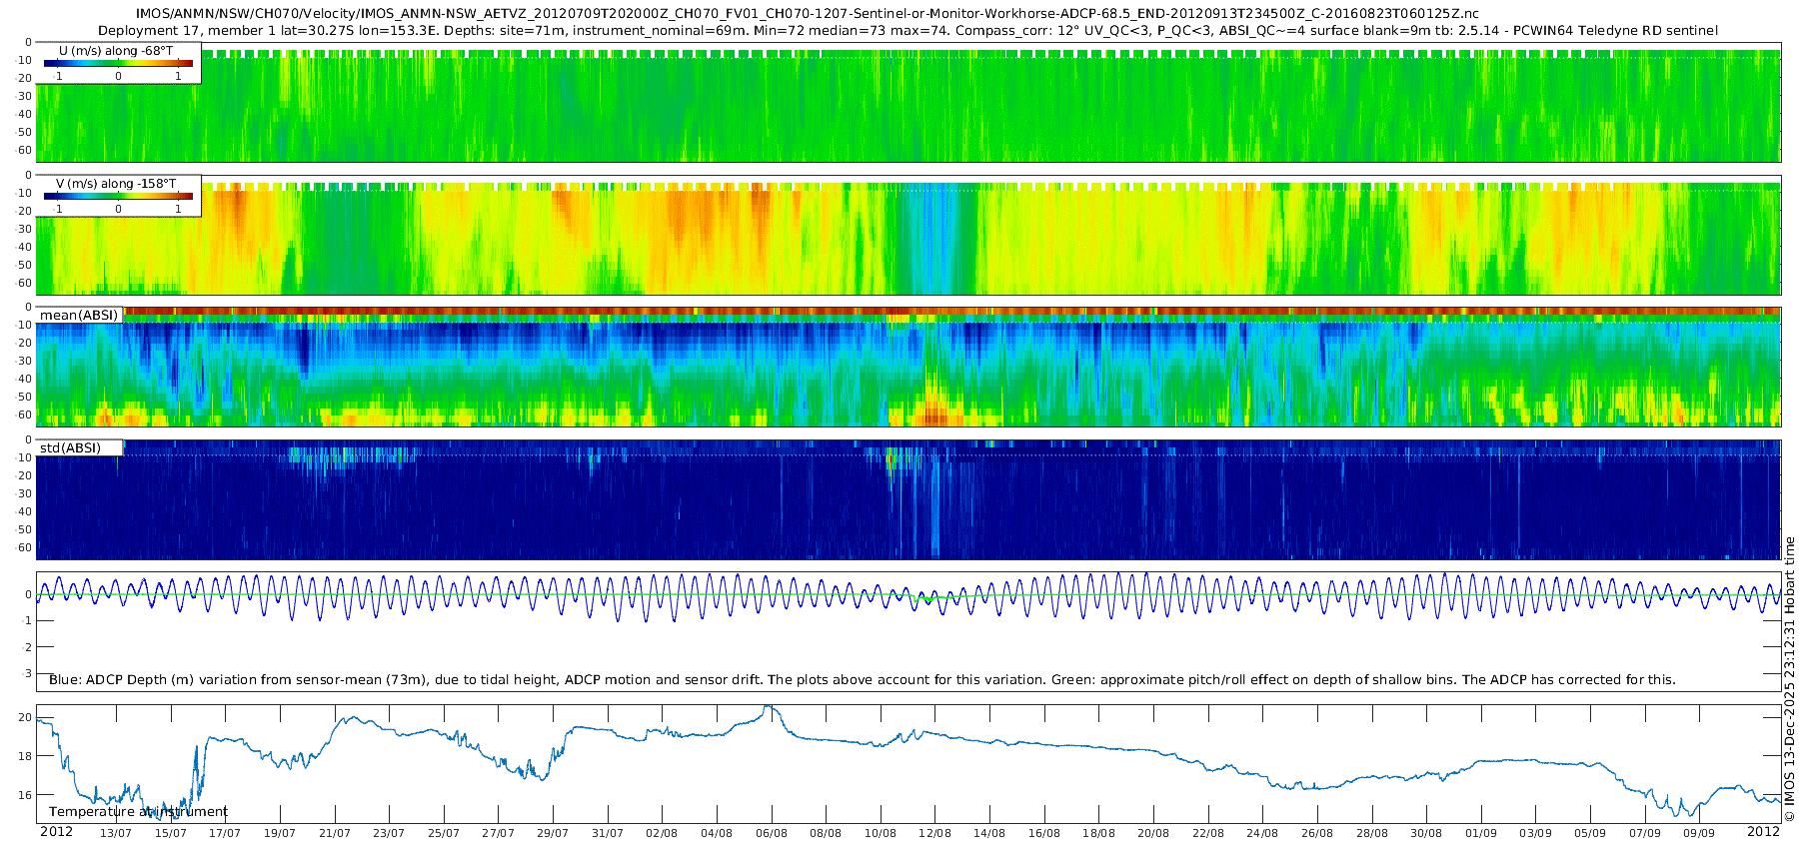Click the 09/09 date tick label

tap(1699, 833)
